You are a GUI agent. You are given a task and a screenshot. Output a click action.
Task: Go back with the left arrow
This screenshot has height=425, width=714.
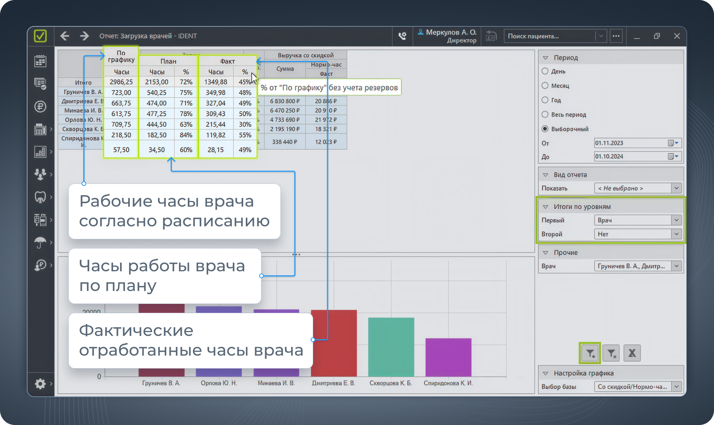[x=65, y=36]
